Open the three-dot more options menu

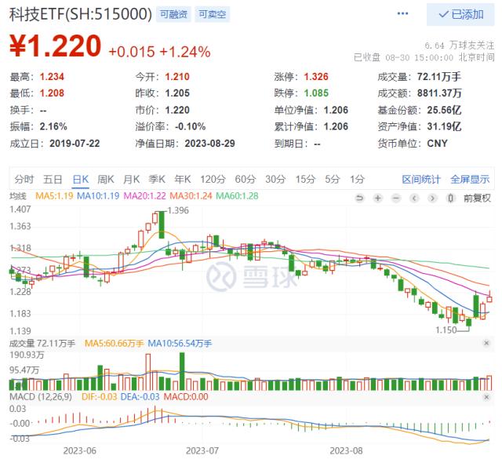coord(402,14)
